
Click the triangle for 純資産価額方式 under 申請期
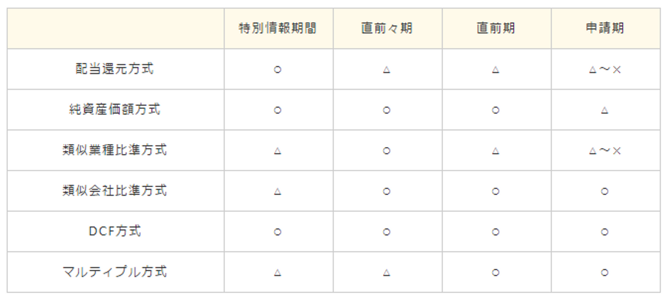[605, 110]
